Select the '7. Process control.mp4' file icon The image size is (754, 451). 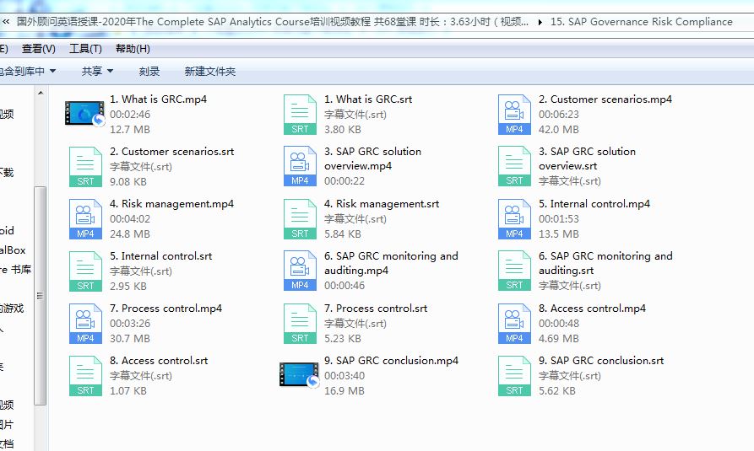[85, 324]
